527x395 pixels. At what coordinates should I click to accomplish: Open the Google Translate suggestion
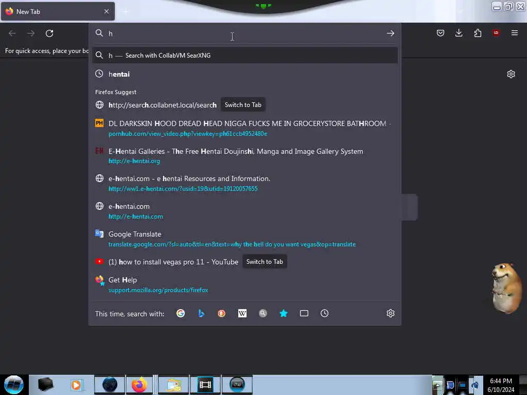click(x=244, y=239)
